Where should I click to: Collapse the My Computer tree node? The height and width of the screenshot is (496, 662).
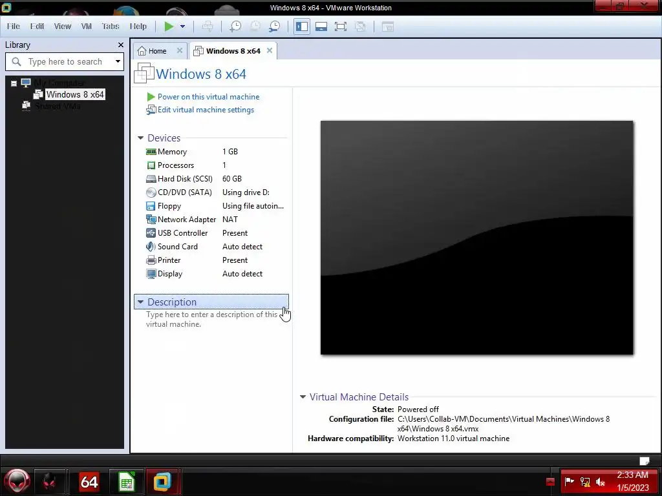pyautogui.click(x=14, y=83)
